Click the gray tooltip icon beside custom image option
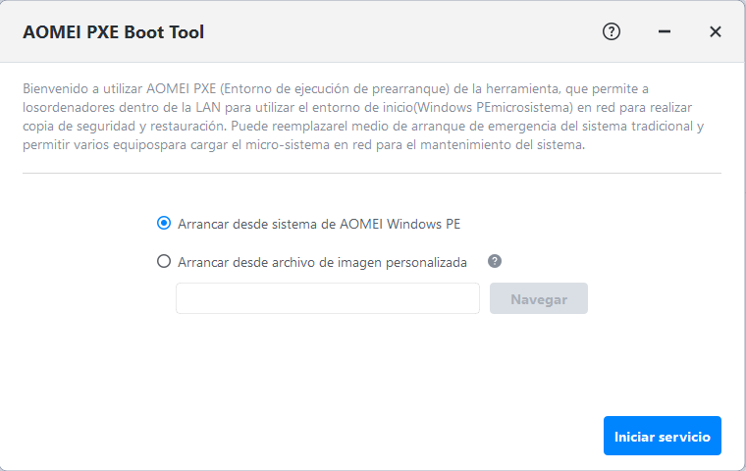The height and width of the screenshot is (471, 746). [495, 261]
